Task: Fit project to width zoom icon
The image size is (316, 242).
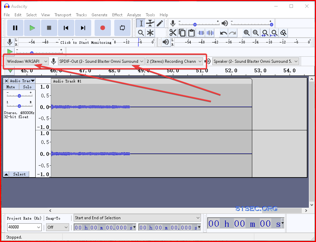Action: pyautogui.click(x=274, y=33)
